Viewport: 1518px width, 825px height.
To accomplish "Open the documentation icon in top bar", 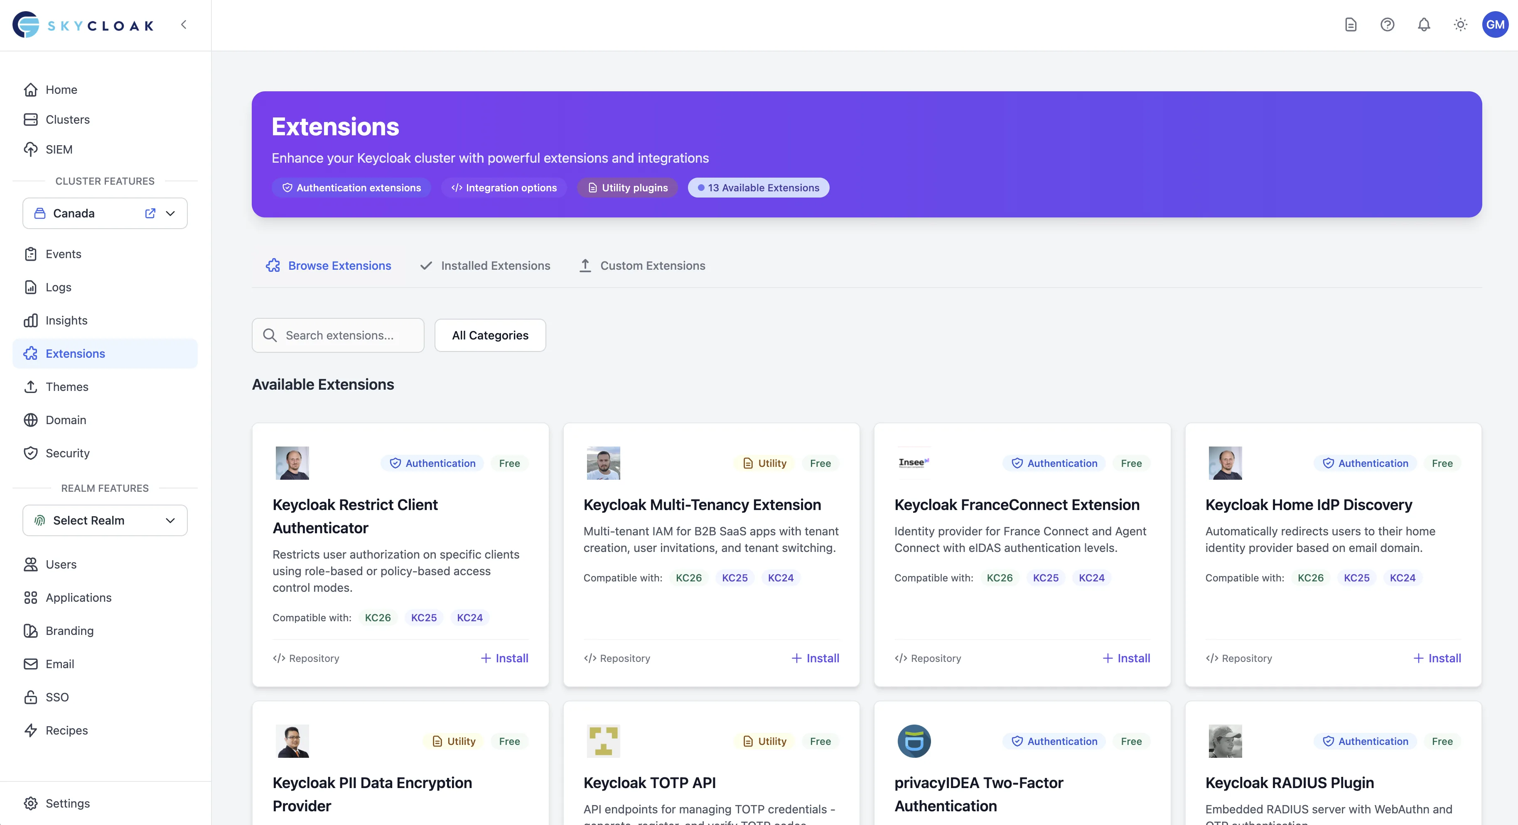I will click(x=1351, y=25).
